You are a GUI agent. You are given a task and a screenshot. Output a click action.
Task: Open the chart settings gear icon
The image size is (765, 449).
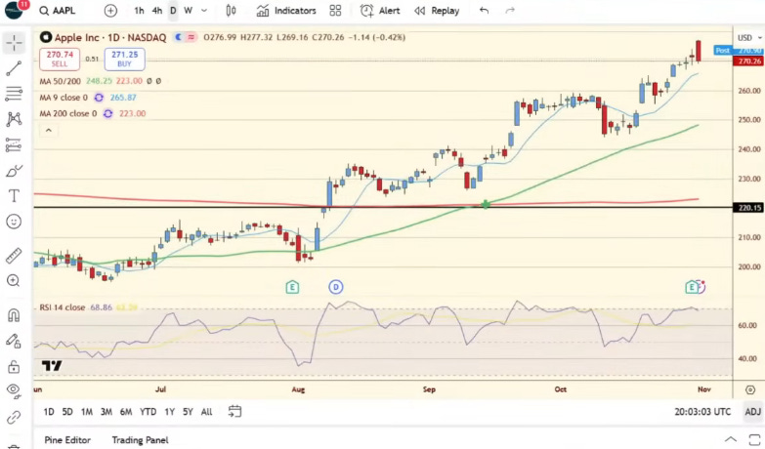point(750,389)
